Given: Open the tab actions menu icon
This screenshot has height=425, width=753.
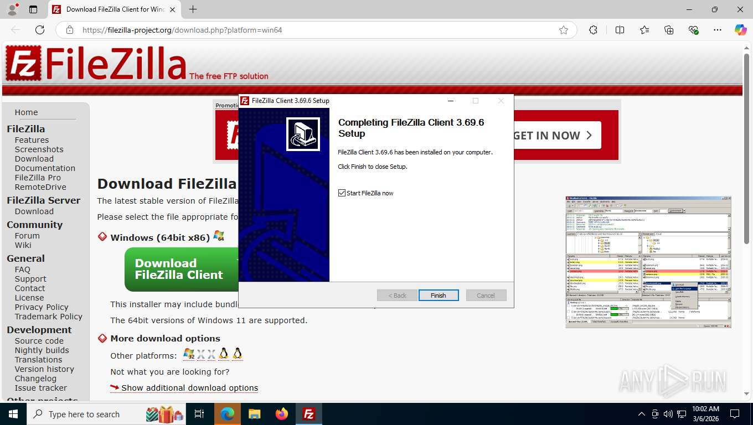Looking at the screenshot, I should 33,9.
